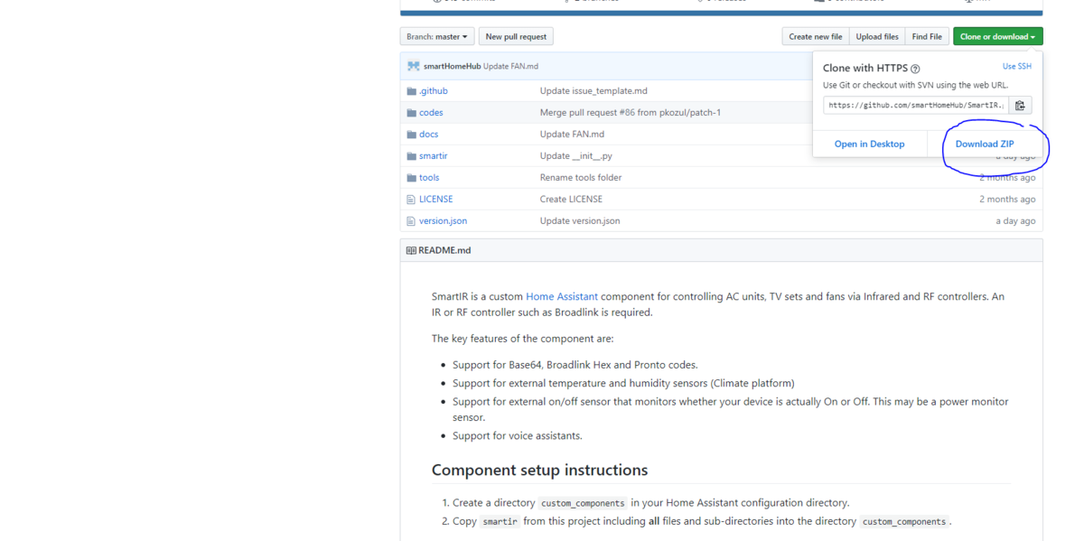1084x541 pixels.
Task: Select the repository HTTPS URL field
Action: click(916, 106)
